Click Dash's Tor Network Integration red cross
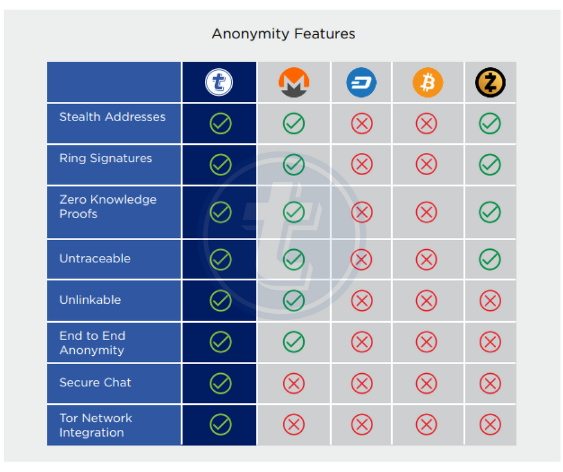 (362, 425)
